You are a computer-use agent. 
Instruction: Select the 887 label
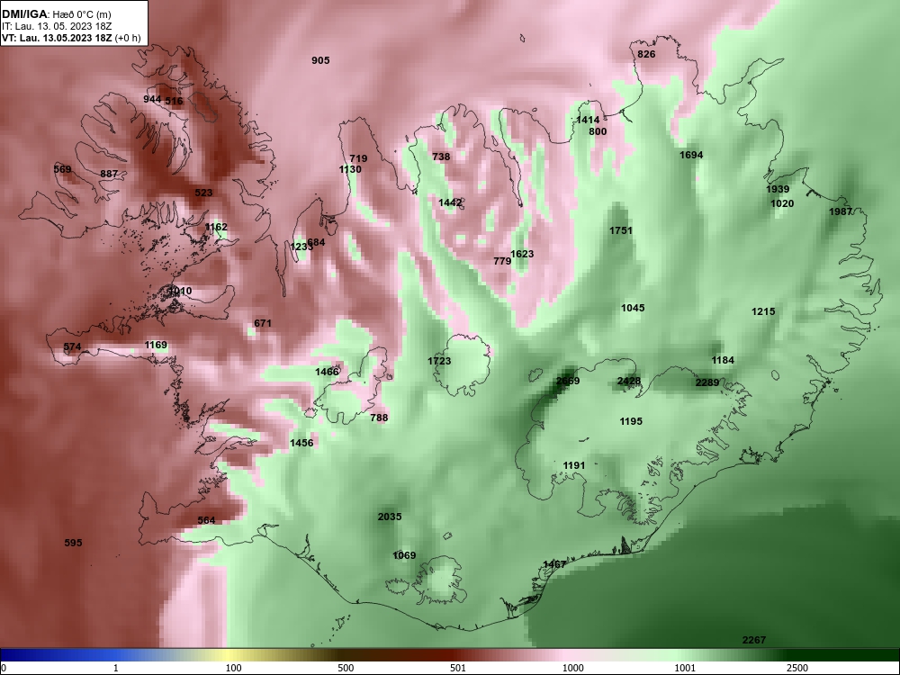click(x=109, y=174)
